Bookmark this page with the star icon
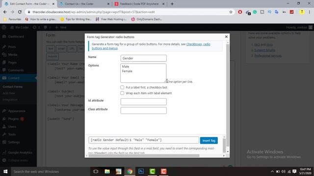Viewport: 314px width, 176px height. point(231,12)
